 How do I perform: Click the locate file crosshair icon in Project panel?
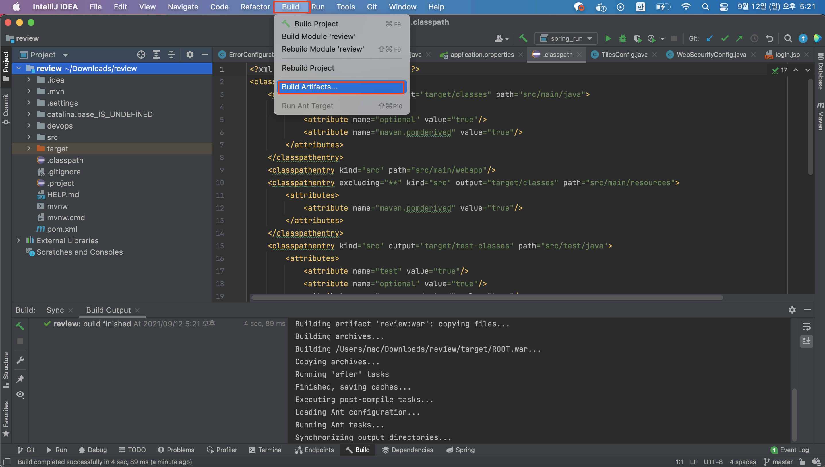141,55
